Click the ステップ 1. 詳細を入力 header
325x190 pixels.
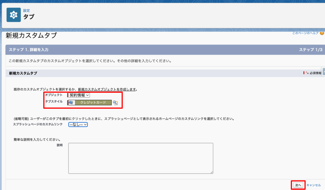[x=29, y=50]
